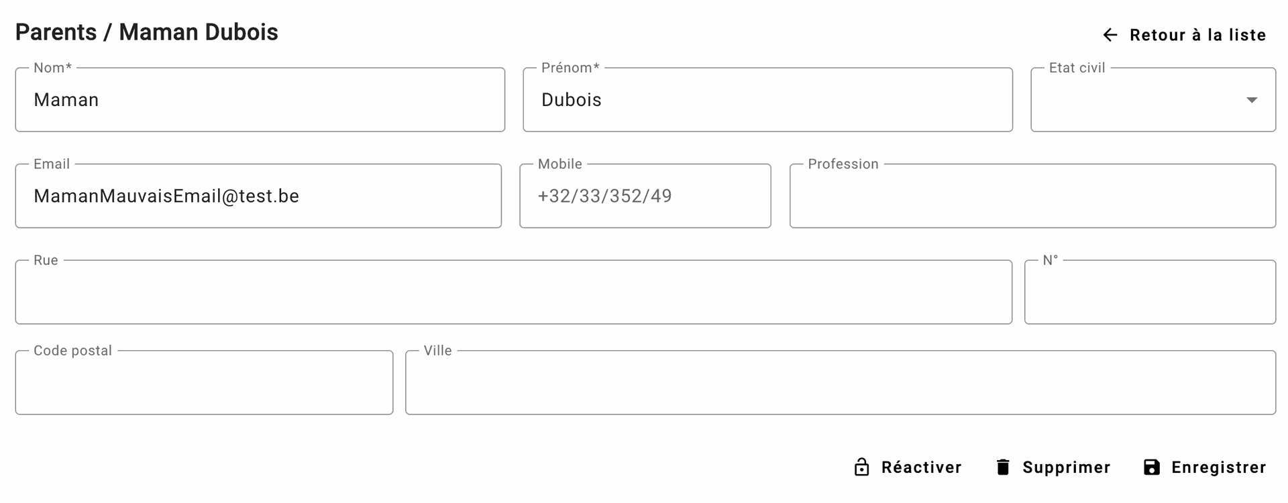1288x503 pixels.
Task: Click into the Mobile phone field
Action: click(x=645, y=196)
